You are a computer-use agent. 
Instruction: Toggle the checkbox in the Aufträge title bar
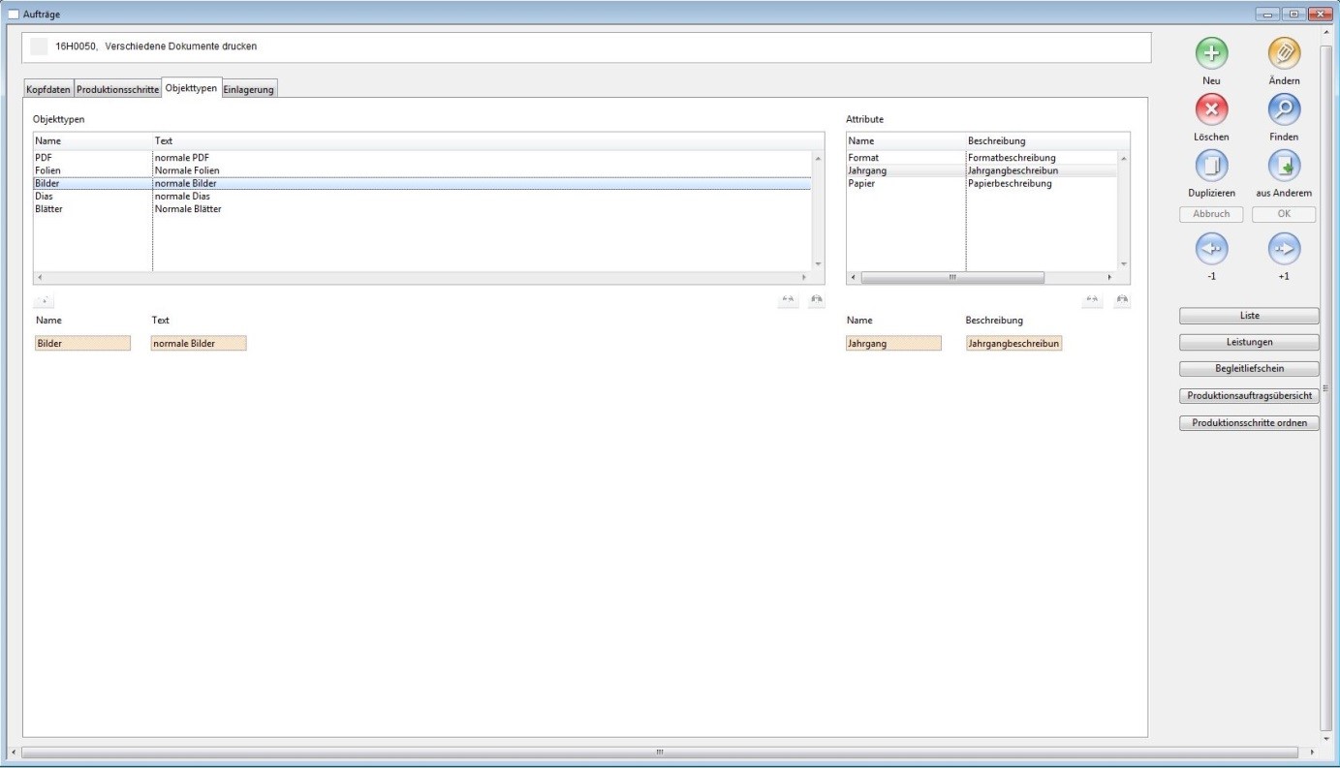click(14, 14)
